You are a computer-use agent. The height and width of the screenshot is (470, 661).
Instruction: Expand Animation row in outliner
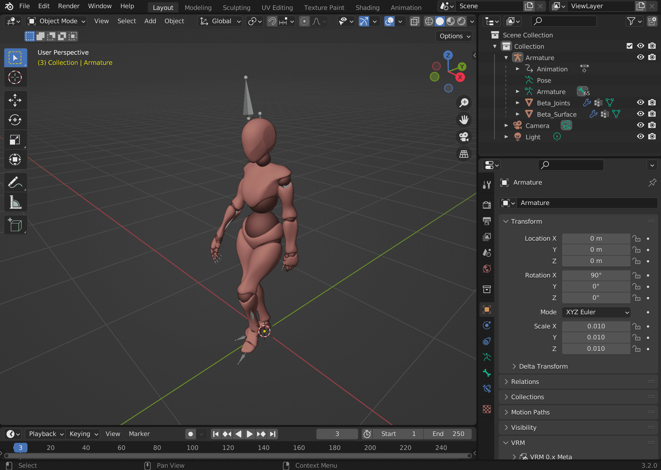[x=517, y=69]
